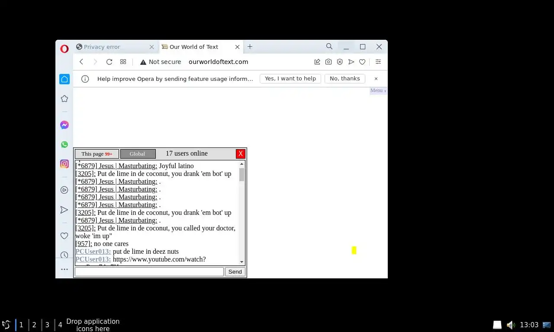Select the Our World of Text tab
The width and height of the screenshot is (554, 332).
pyautogui.click(x=201, y=47)
